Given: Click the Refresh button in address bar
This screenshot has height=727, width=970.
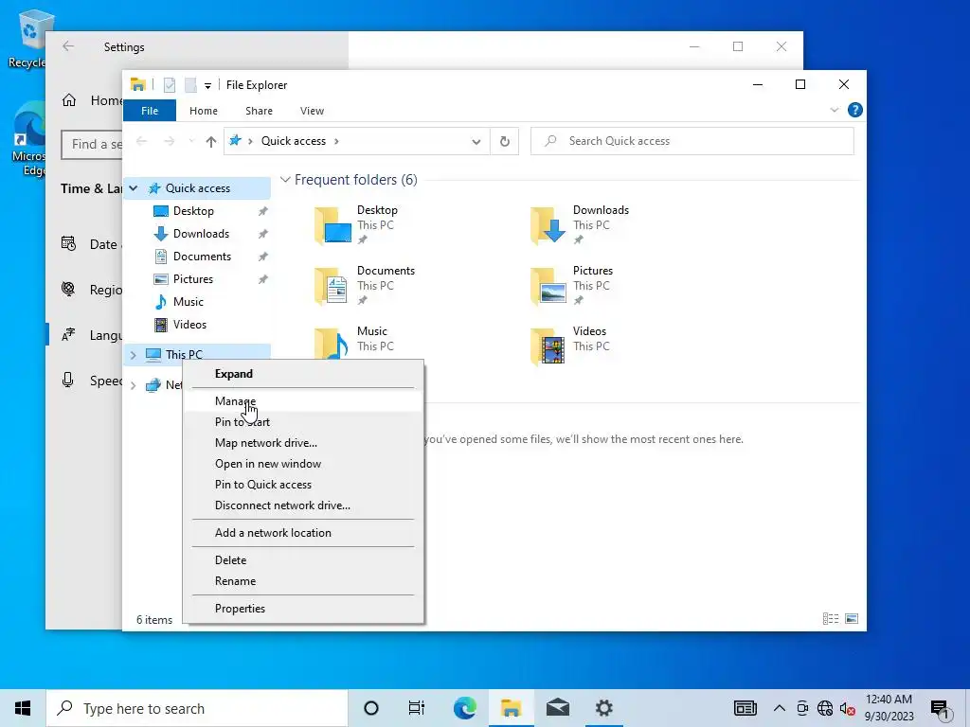Looking at the screenshot, I should tap(505, 142).
